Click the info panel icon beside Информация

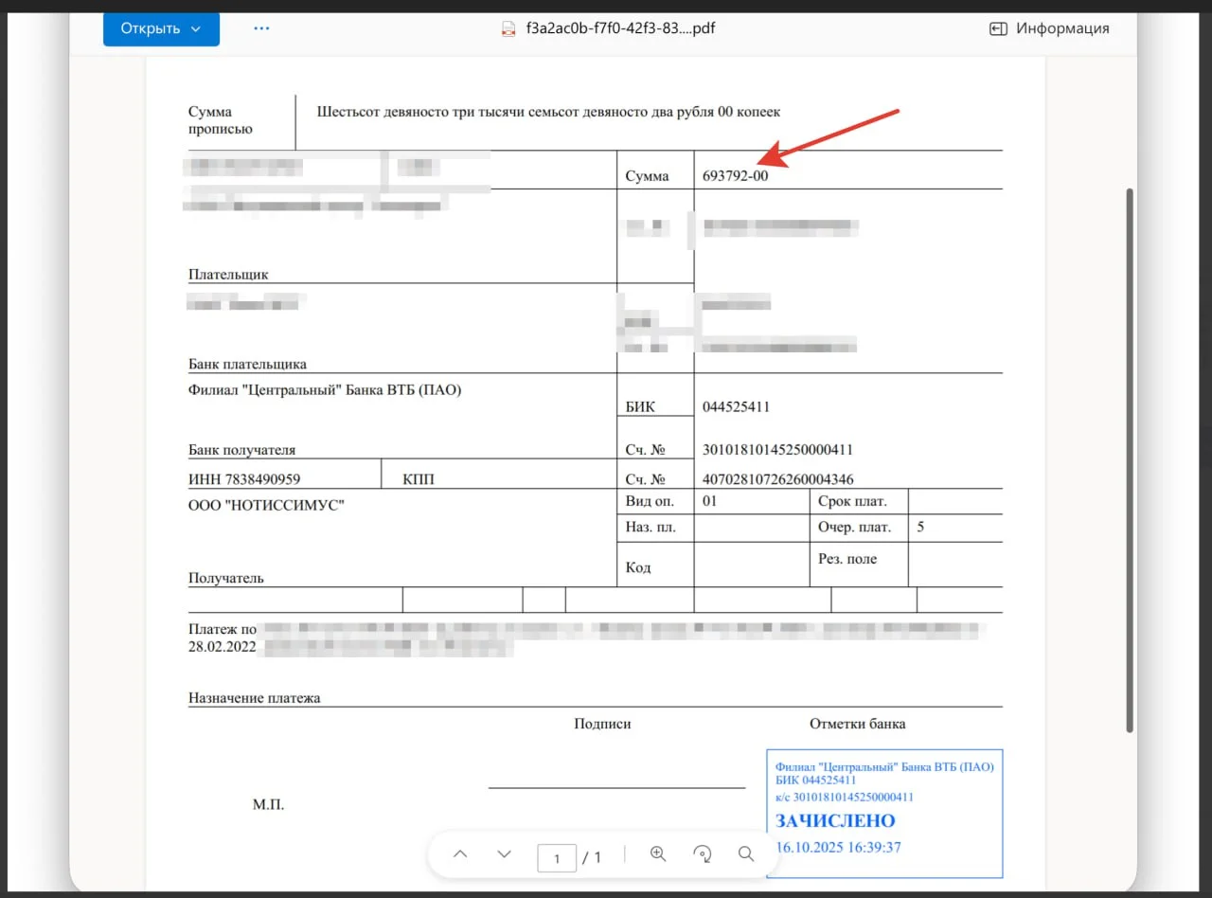tap(998, 28)
